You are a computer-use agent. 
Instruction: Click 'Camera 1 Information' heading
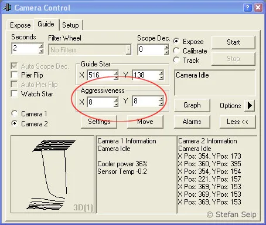pos(127,141)
